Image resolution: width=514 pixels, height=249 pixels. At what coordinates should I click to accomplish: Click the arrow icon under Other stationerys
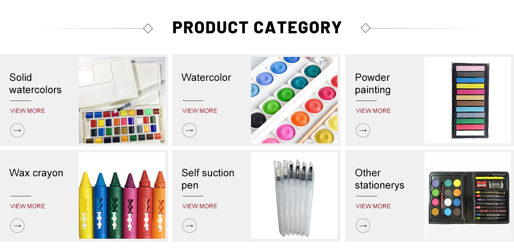point(363,225)
